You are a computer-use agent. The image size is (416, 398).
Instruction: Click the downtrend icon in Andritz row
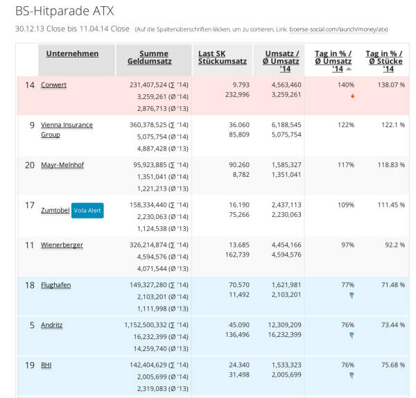click(352, 336)
